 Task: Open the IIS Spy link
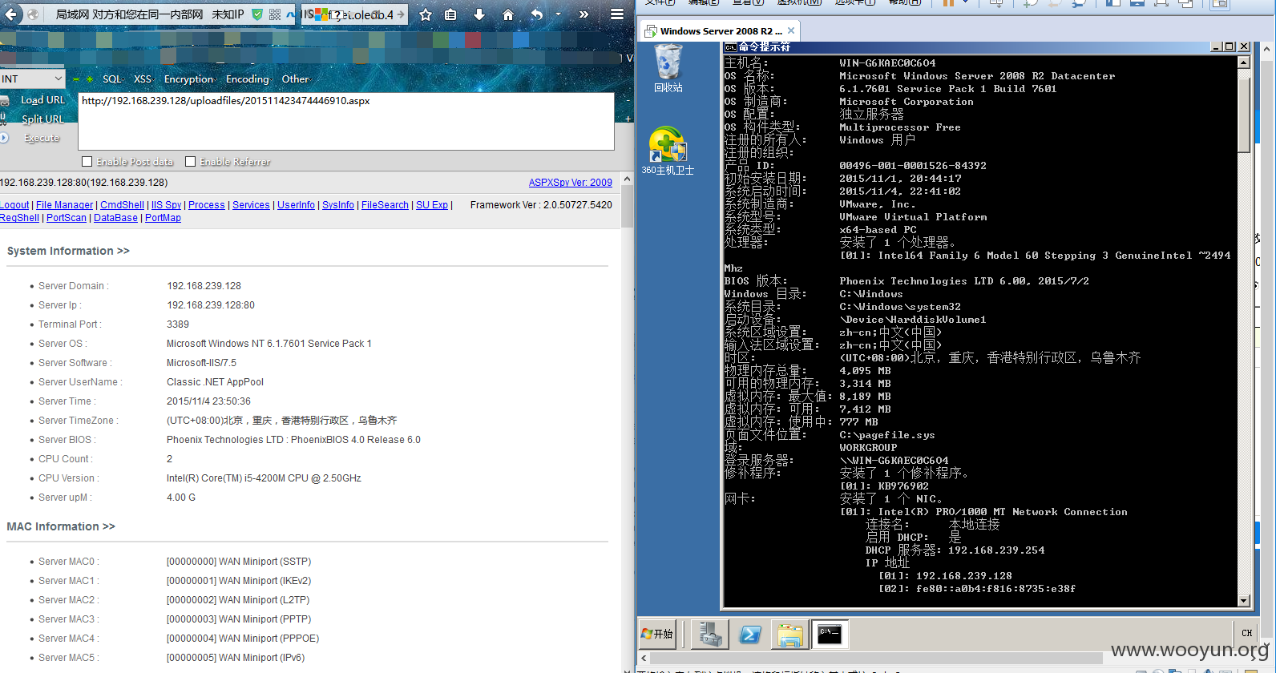tap(166, 205)
